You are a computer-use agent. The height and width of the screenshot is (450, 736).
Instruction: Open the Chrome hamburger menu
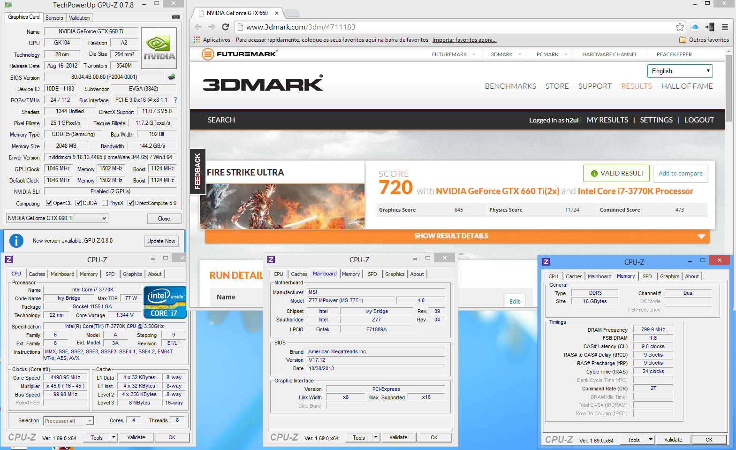(x=725, y=27)
